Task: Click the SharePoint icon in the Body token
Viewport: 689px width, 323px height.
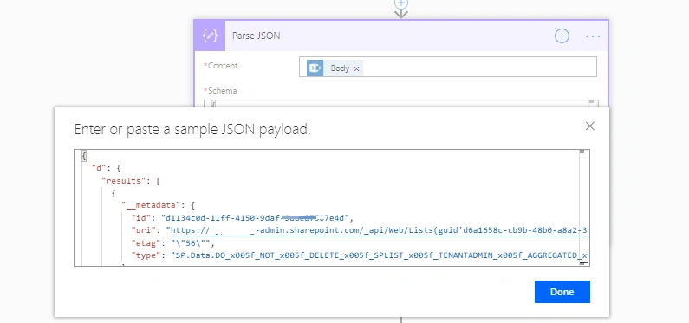Action: (315, 68)
